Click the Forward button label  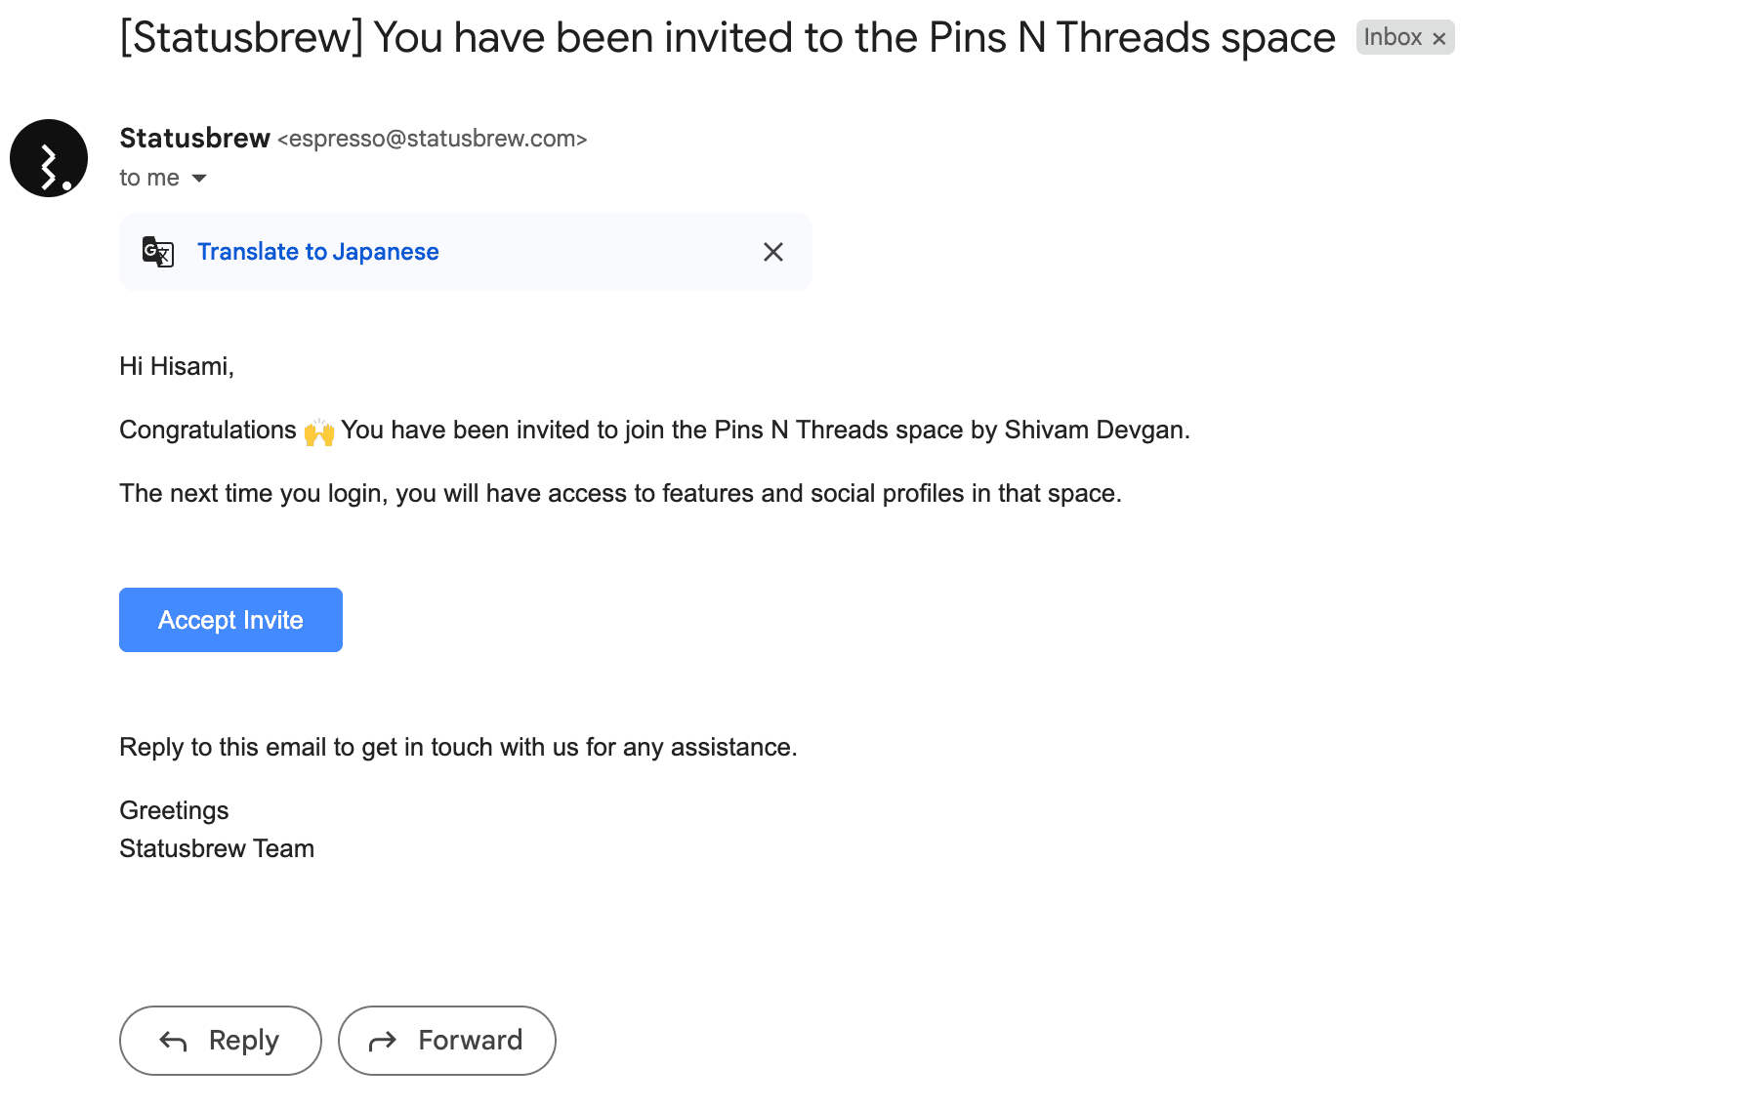tap(470, 1041)
